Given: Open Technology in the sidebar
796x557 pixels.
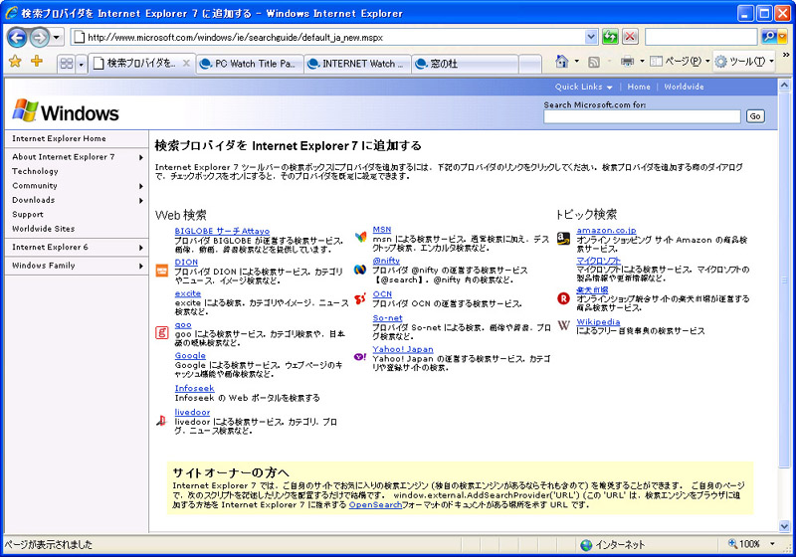Looking at the screenshot, I should coord(35,171).
